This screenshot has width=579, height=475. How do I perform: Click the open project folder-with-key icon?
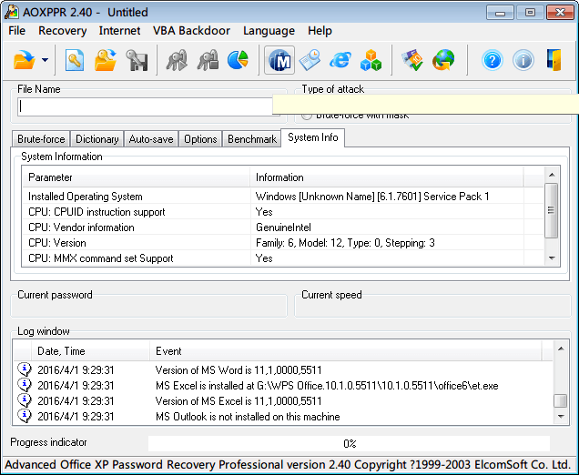106,60
